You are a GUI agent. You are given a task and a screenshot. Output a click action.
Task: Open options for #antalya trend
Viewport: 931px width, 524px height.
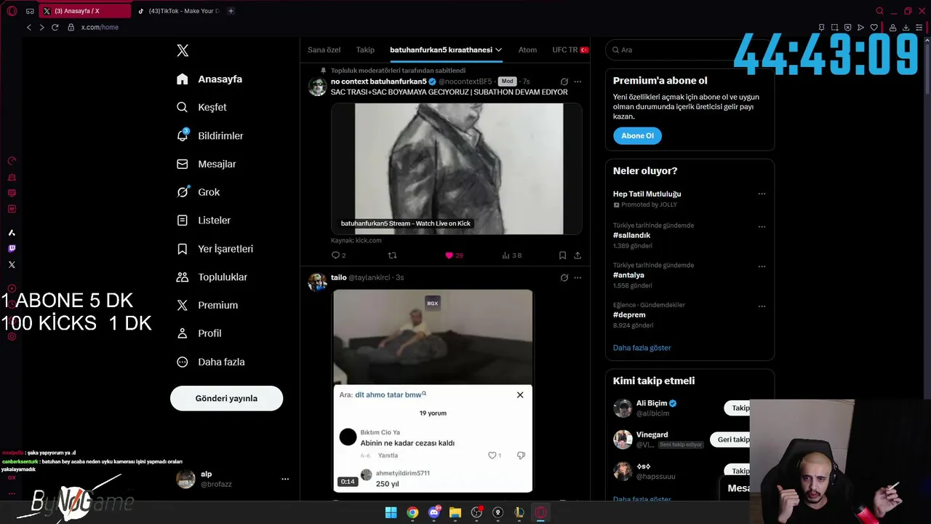pyautogui.click(x=762, y=266)
